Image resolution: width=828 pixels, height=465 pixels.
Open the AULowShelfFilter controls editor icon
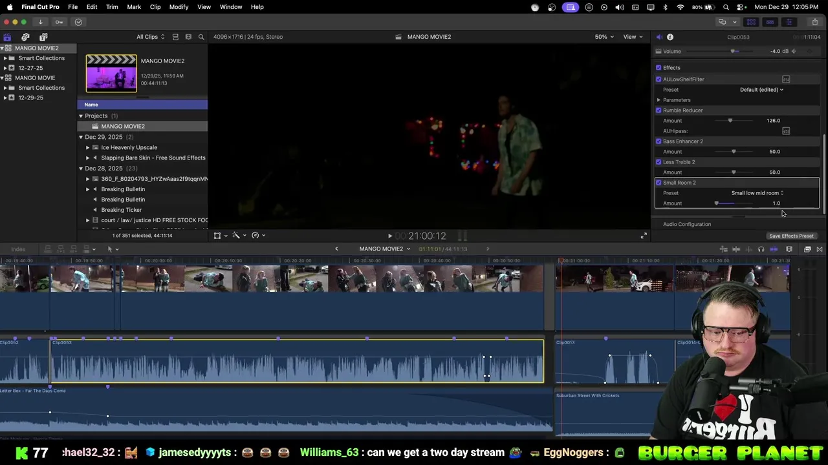786,79
